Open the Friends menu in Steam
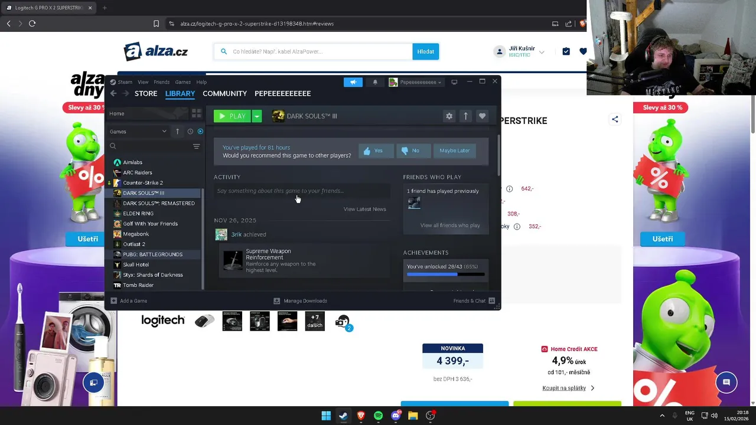Viewport: 756px width, 425px height. (x=161, y=82)
